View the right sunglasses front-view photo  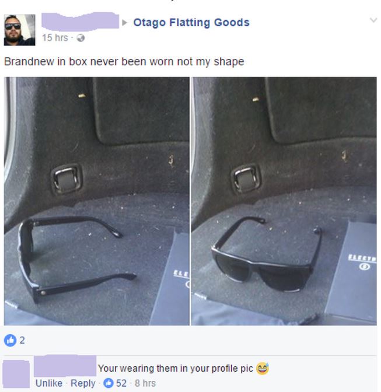click(284, 201)
